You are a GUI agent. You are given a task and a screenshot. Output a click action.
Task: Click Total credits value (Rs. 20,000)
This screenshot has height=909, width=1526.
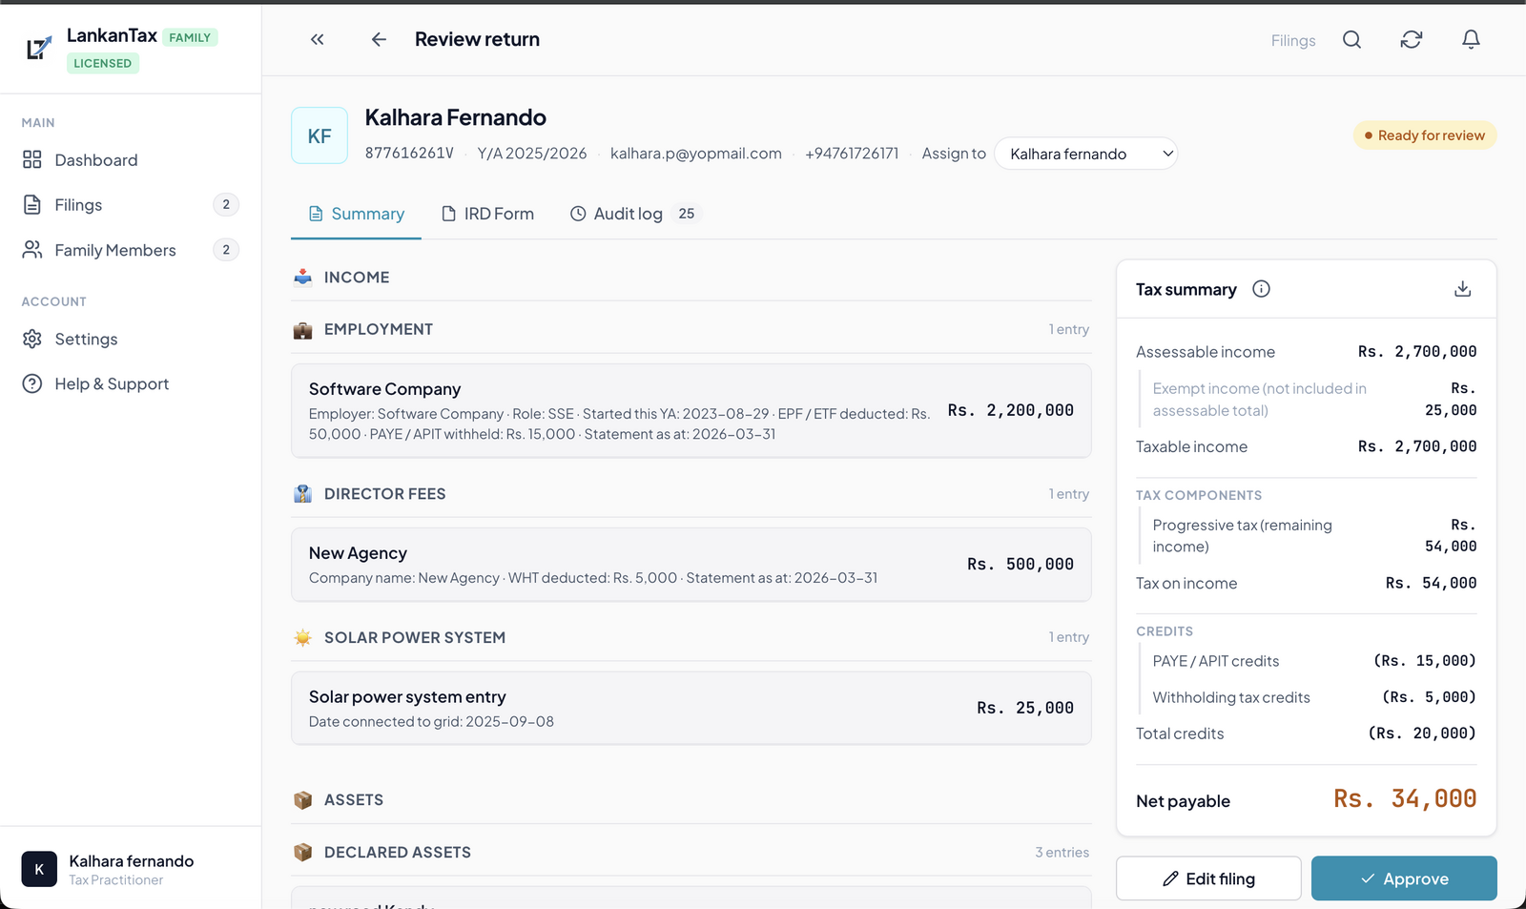tap(1422, 733)
